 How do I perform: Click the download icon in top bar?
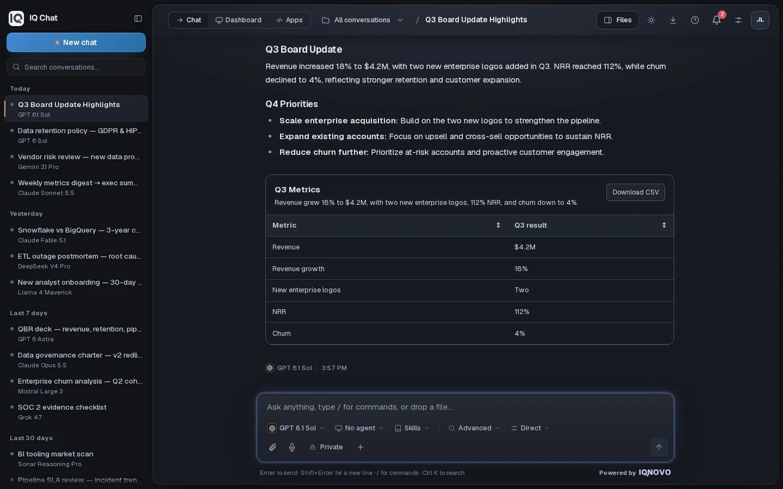pos(673,20)
